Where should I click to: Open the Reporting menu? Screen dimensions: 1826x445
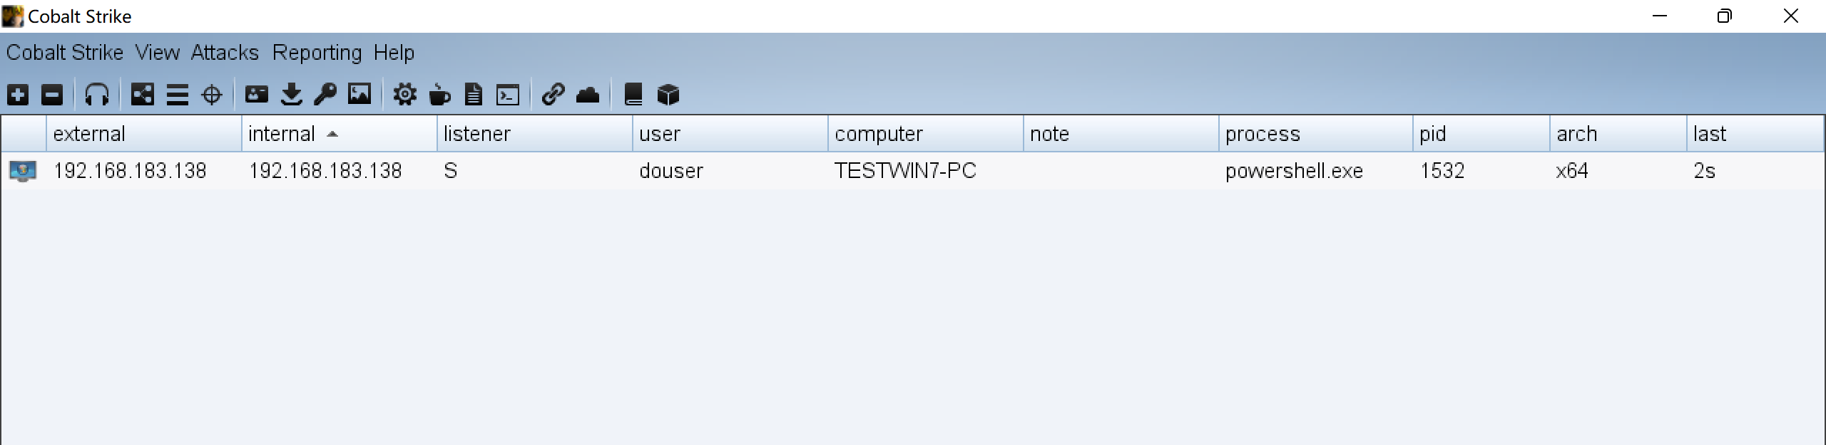317,53
